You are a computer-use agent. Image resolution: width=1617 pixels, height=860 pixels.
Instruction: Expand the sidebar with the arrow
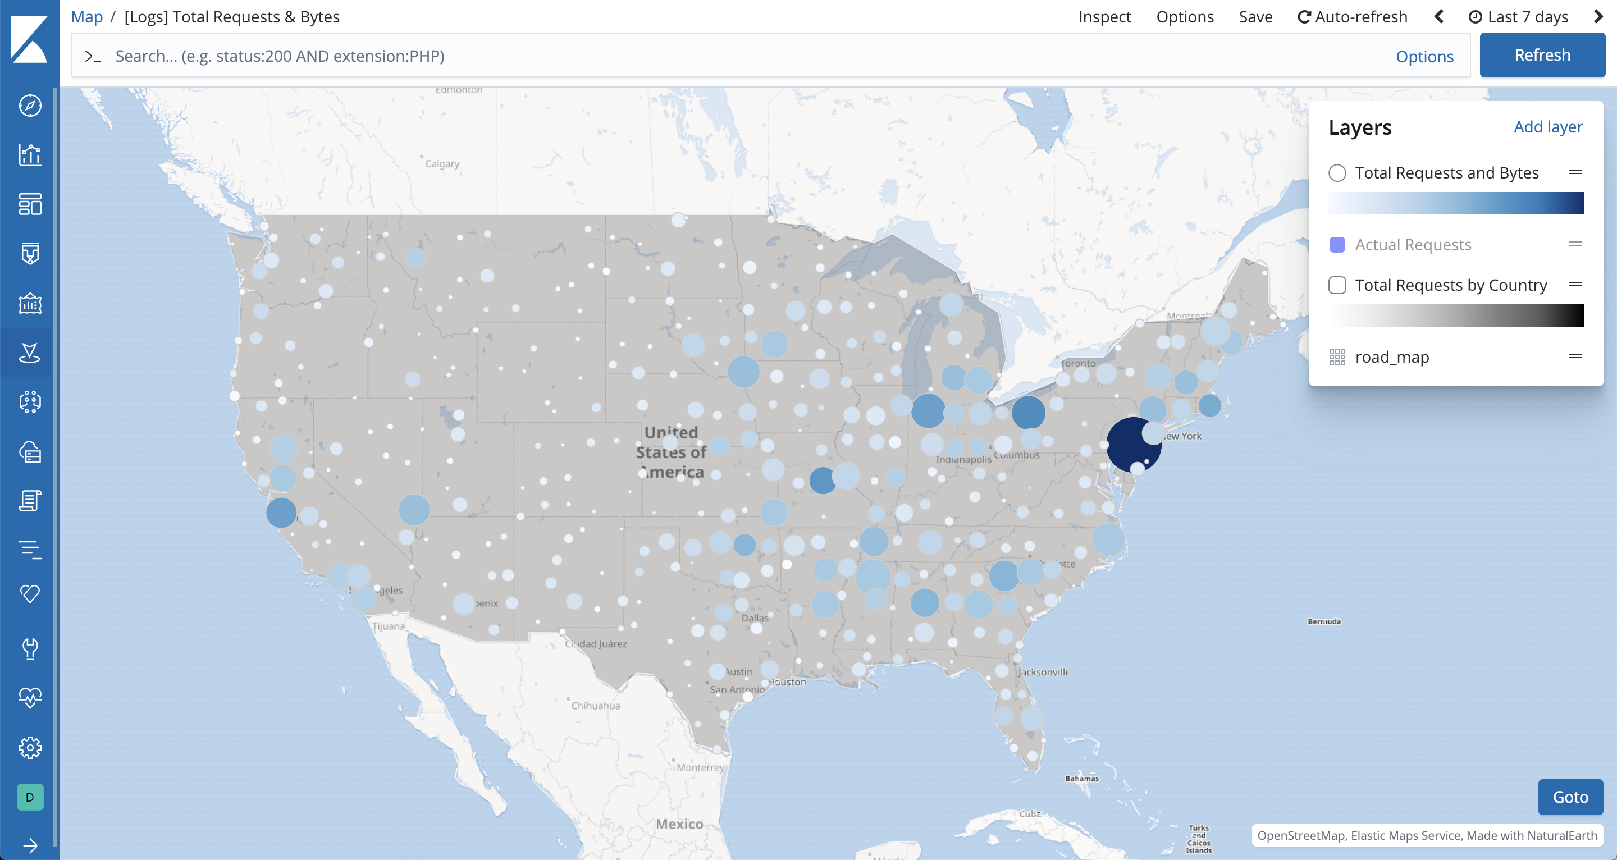coord(30,845)
